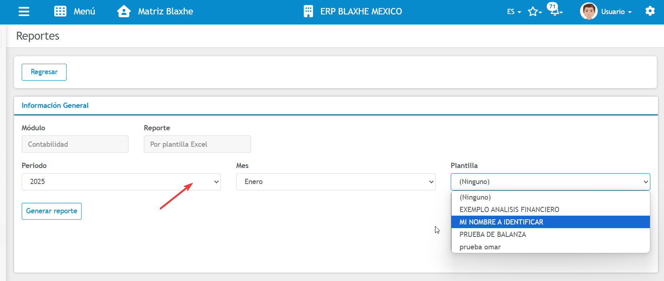664x281 pixels.
Task: Select MI NOMBRE A IDENTIFICAR template
Action: 550,222
